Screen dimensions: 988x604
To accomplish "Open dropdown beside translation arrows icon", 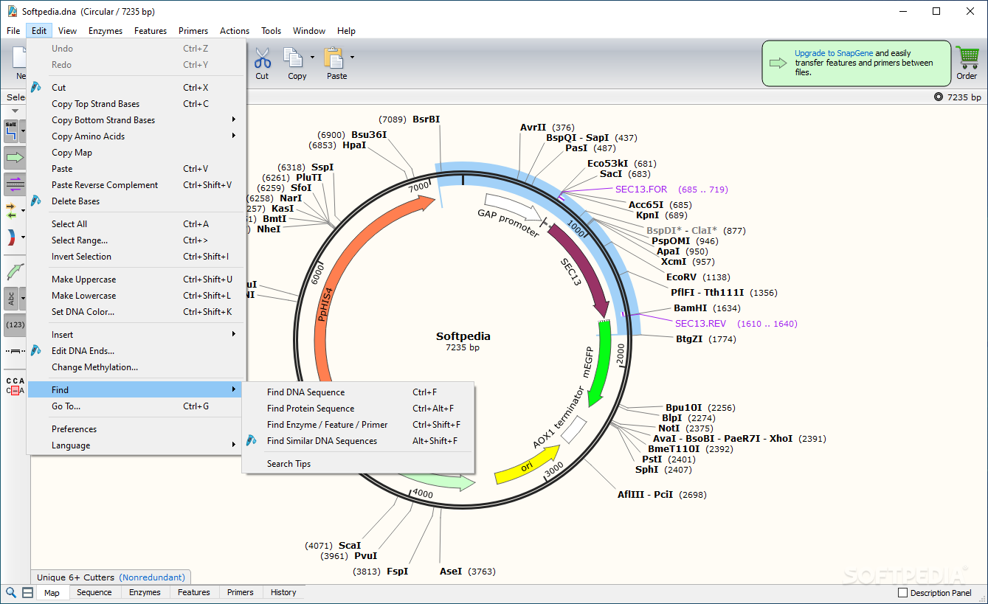I will tap(23, 210).
